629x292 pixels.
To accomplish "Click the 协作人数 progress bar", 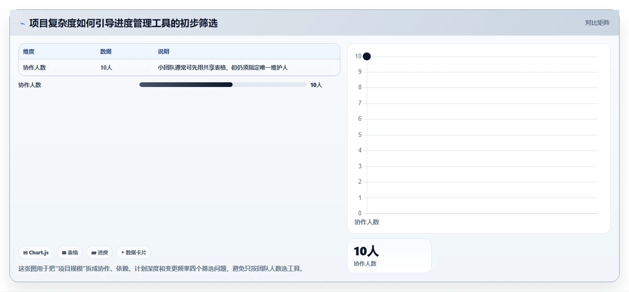I will (223, 85).
